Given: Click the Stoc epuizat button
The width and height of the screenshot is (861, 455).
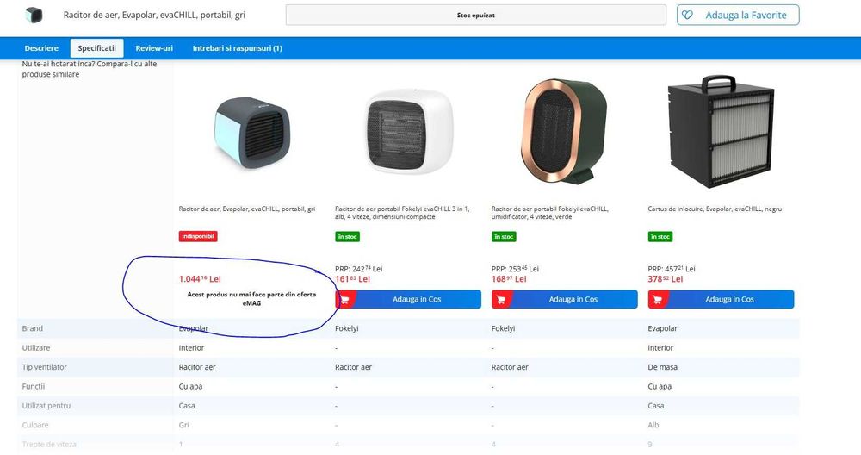Looking at the screenshot, I should pos(475,16).
